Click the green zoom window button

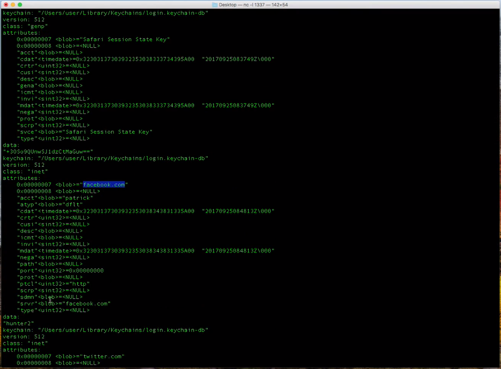20,5
